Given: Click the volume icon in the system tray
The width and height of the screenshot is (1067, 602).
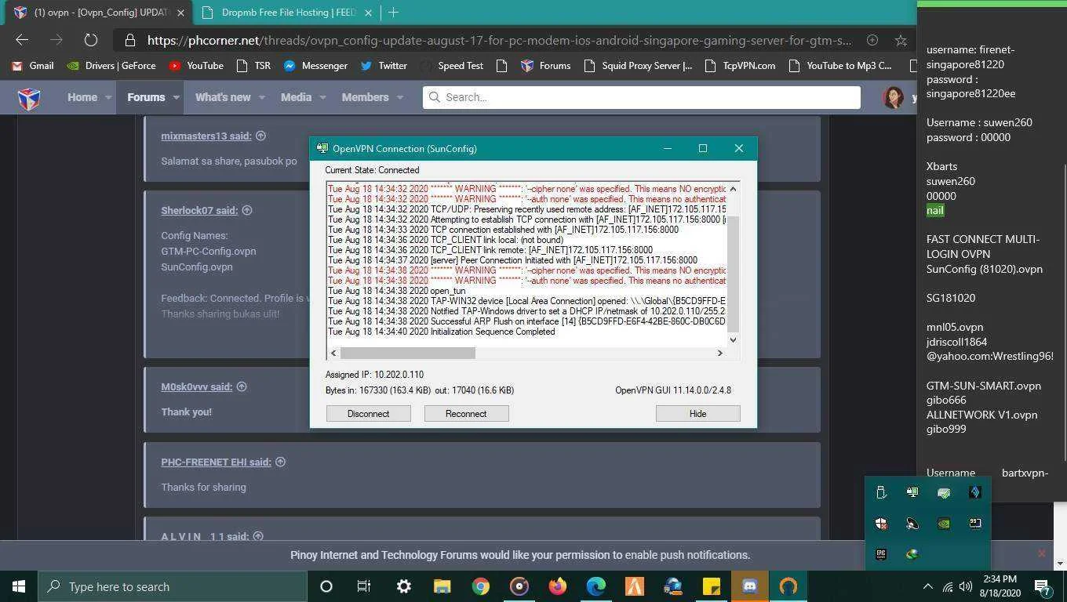Looking at the screenshot, I should 966,586.
